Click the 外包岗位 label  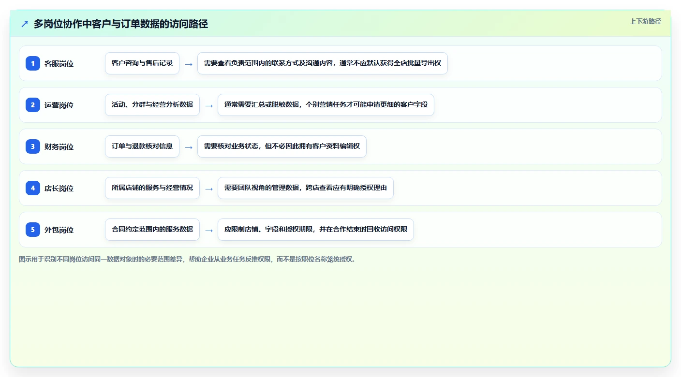click(59, 230)
